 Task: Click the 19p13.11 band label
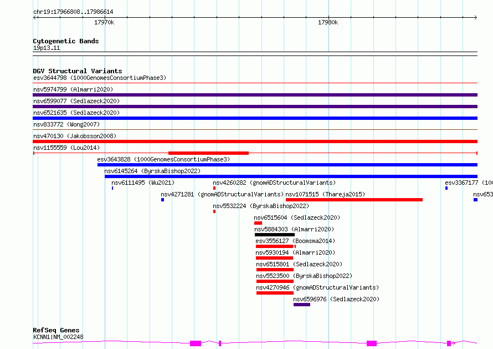pos(47,48)
